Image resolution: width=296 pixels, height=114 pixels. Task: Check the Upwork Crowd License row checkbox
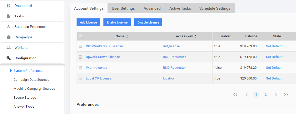pyautogui.click(x=80, y=57)
